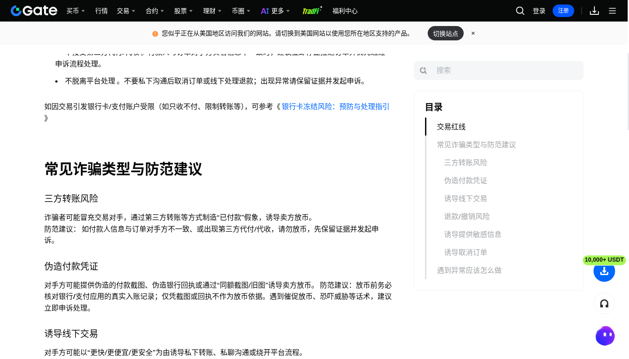Jump to 诱导取消订单 in the contents

[x=466, y=252]
